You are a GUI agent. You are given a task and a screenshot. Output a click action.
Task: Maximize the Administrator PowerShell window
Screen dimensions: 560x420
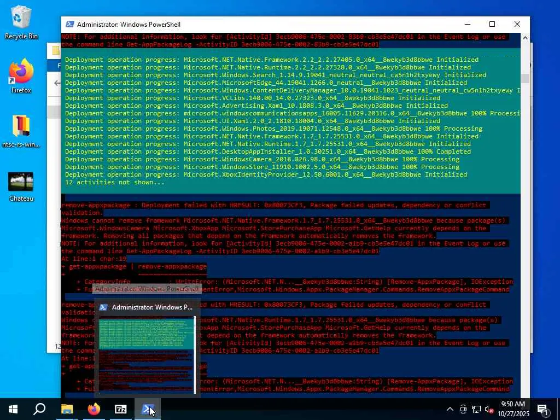click(492, 24)
